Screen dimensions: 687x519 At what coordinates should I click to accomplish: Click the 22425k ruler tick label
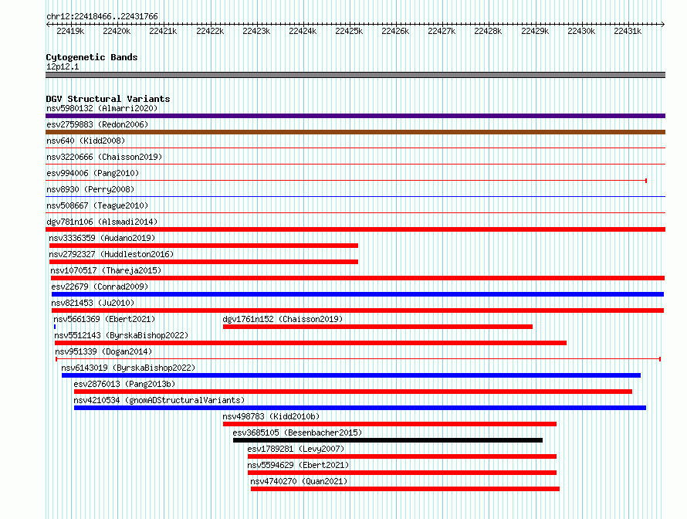[349, 31]
